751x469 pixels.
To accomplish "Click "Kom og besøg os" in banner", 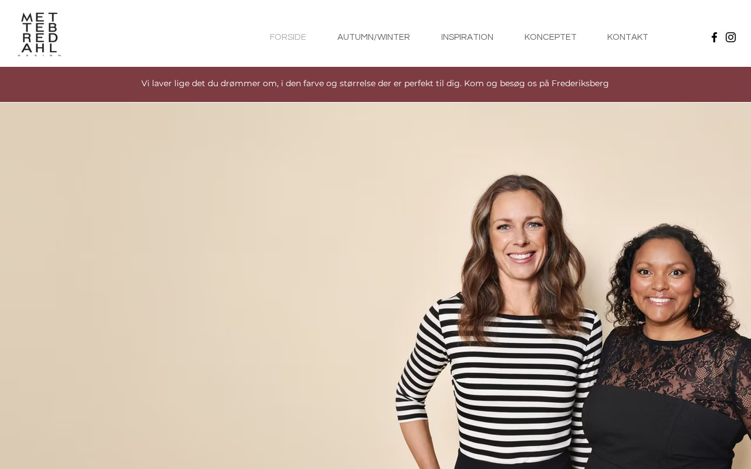I will tap(500, 83).
